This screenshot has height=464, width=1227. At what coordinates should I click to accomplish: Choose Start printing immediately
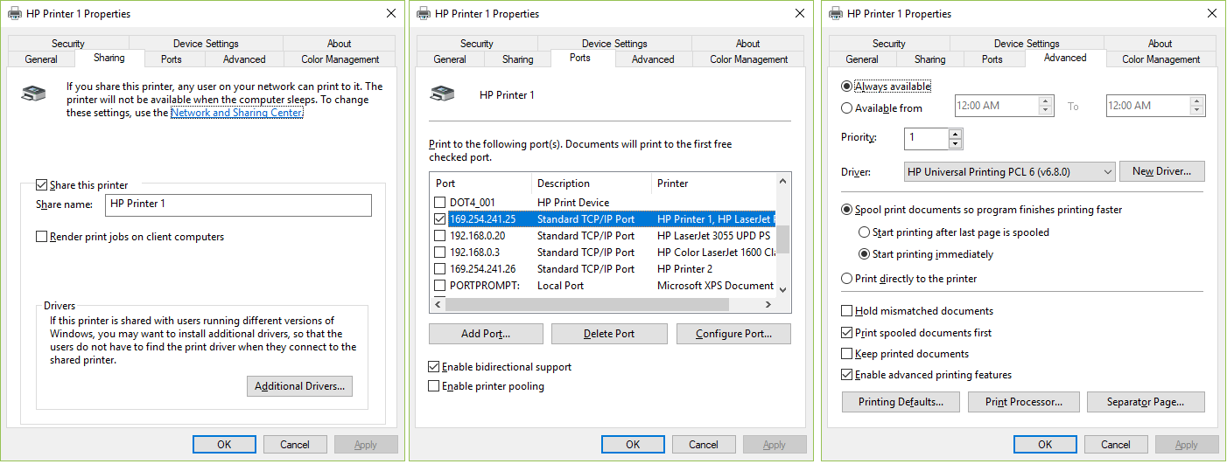[x=865, y=254]
